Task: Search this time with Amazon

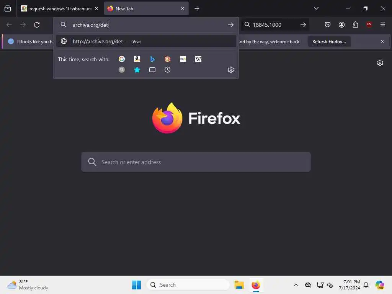Action: [x=137, y=59]
